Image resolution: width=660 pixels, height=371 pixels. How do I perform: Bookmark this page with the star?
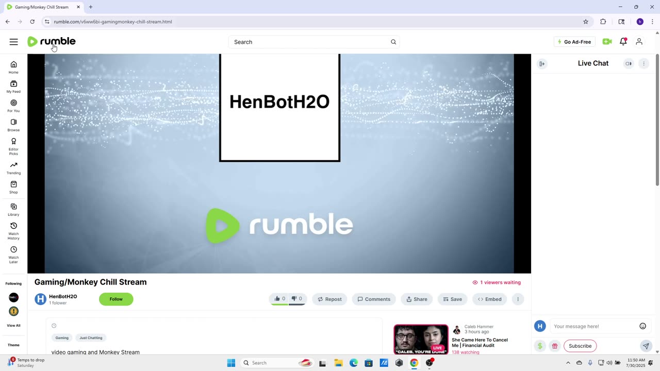586,22
